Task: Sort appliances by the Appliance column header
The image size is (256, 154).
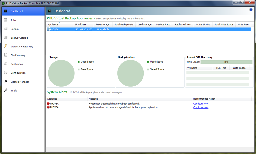Action: pyautogui.click(x=53, y=25)
